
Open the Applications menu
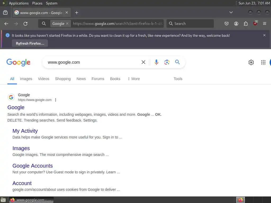tap(19, 3)
